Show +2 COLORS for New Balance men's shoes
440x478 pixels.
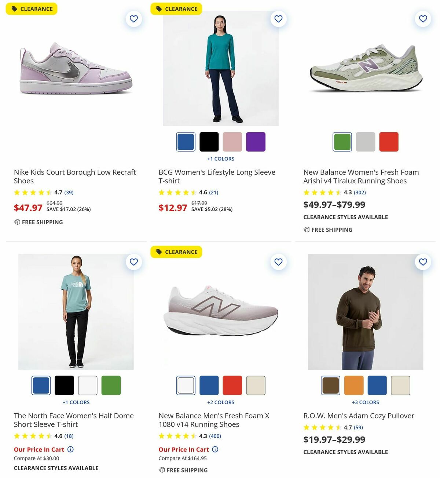click(220, 402)
